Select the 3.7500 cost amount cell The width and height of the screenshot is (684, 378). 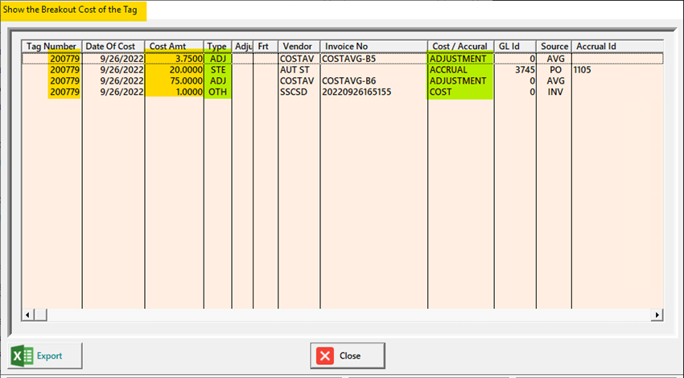(x=175, y=59)
